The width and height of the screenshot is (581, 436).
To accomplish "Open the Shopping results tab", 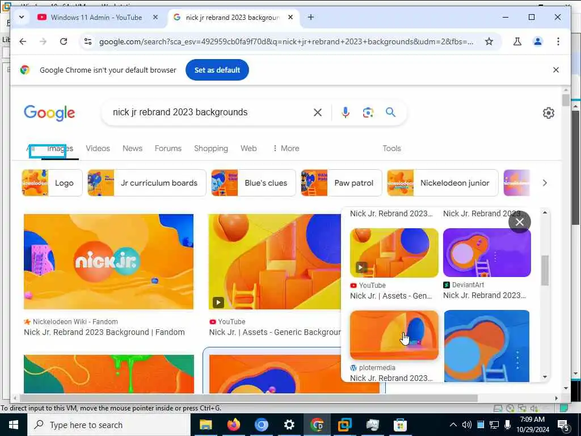I will pyautogui.click(x=211, y=148).
